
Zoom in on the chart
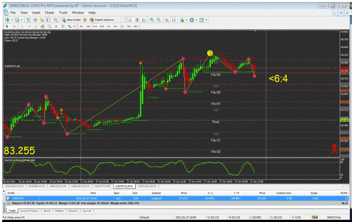152,20
